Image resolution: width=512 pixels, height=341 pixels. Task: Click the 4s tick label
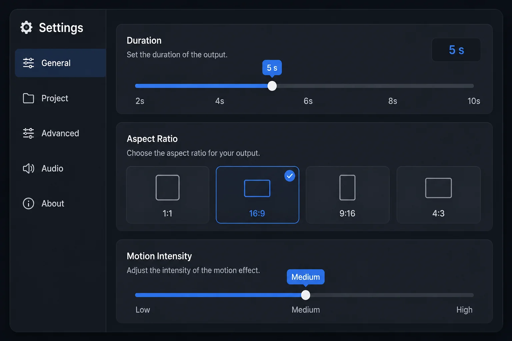[x=220, y=101]
